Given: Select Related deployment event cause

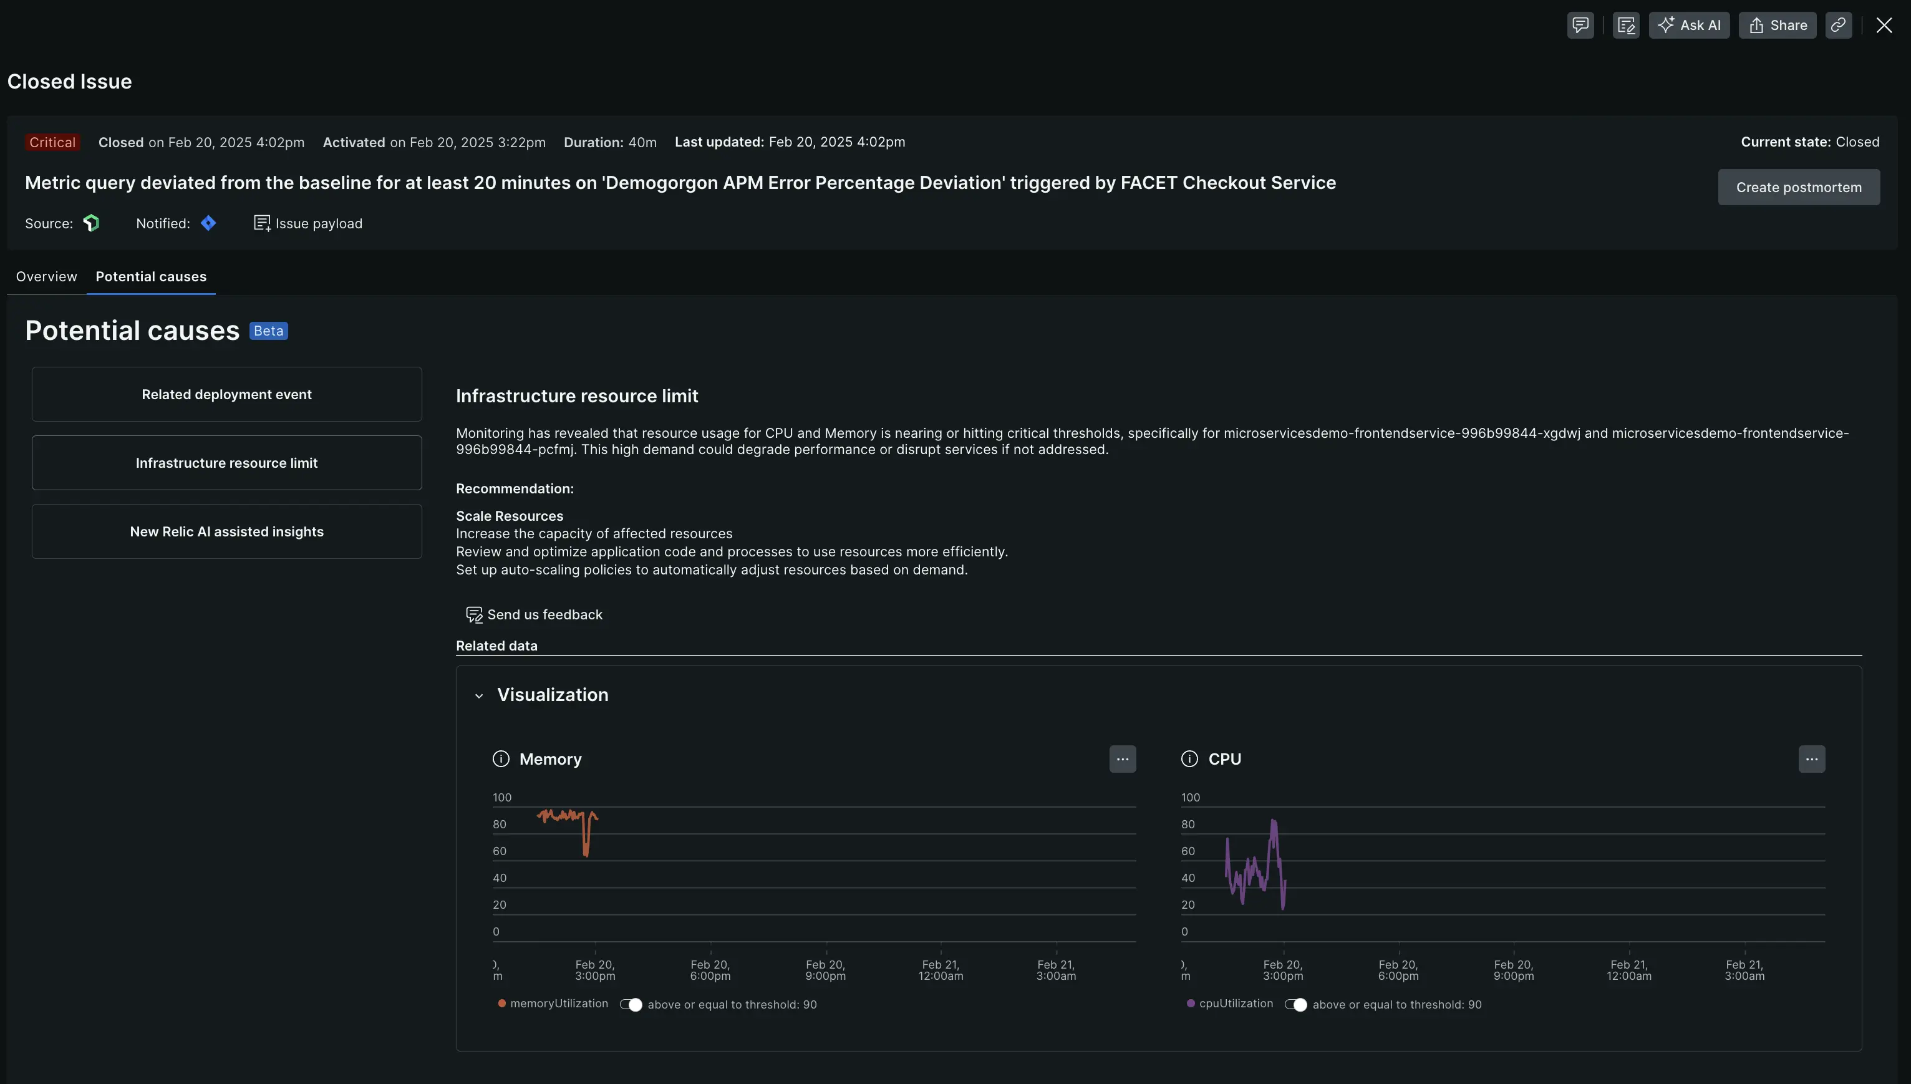Looking at the screenshot, I should pyautogui.click(x=226, y=394).
